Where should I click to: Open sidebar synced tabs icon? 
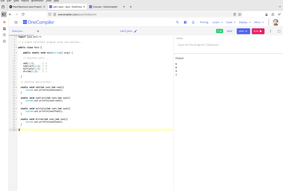point(4,28)
